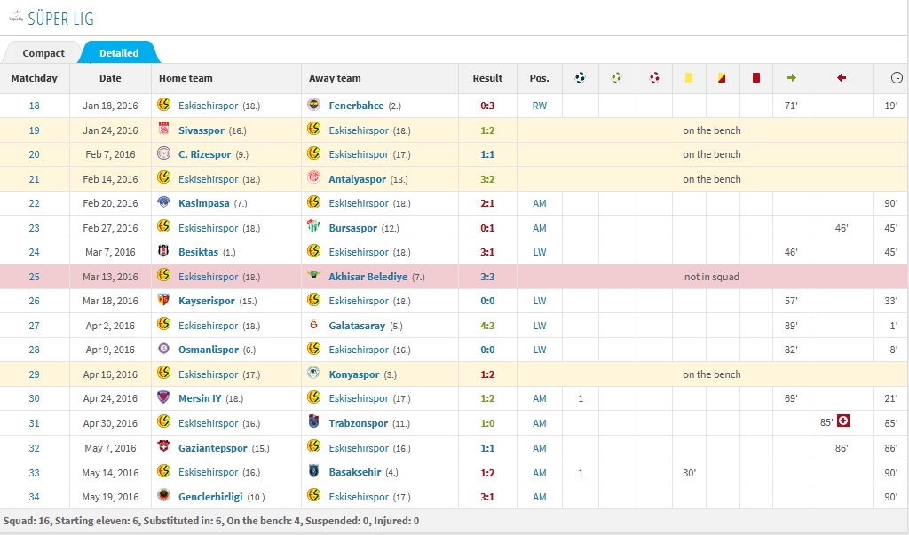Select the Detailed tab
909x535 pixels.
click(x=119, y=52)
